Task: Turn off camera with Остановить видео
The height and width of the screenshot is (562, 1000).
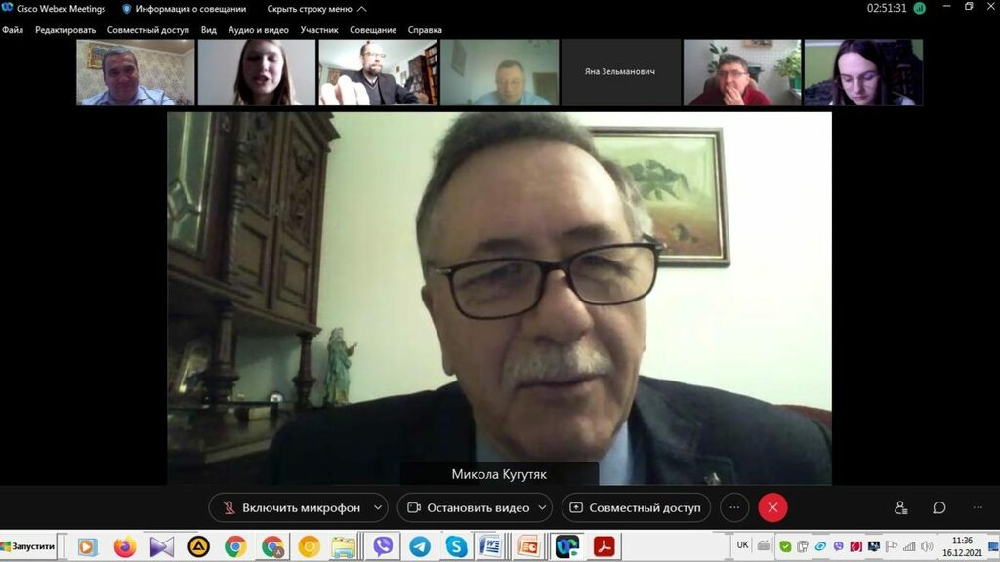Action: (x=468, y=507)
